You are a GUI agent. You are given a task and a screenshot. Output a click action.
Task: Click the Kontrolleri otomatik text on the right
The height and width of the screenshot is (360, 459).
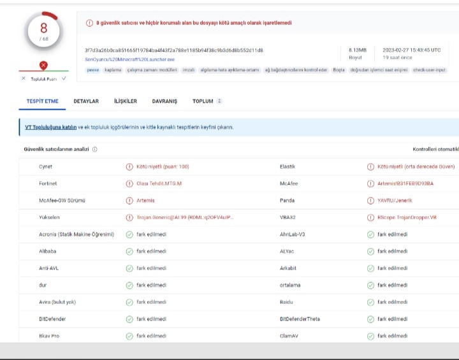435,149
